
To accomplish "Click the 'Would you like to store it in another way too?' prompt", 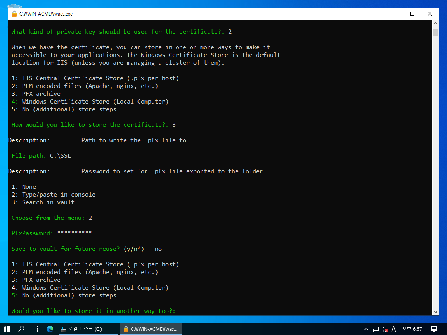I will coord(94,311).
